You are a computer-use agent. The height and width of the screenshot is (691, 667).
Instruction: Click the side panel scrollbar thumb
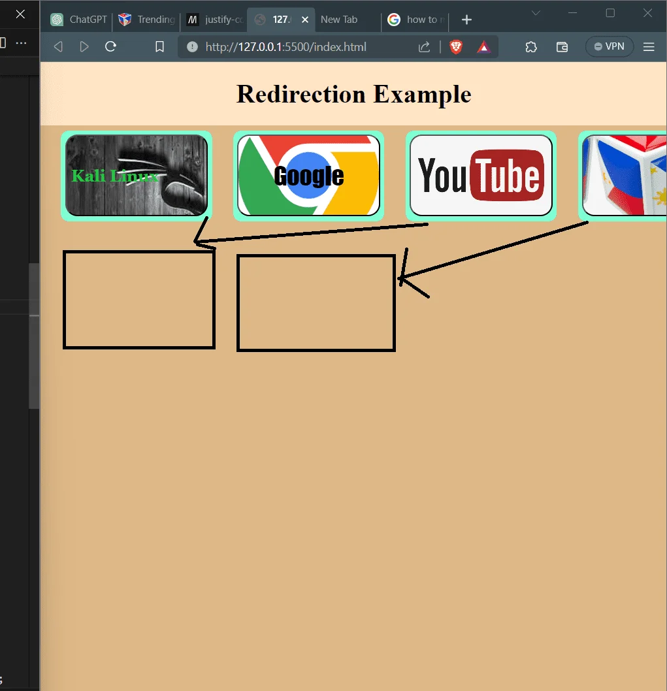click(x=34, y=336)
